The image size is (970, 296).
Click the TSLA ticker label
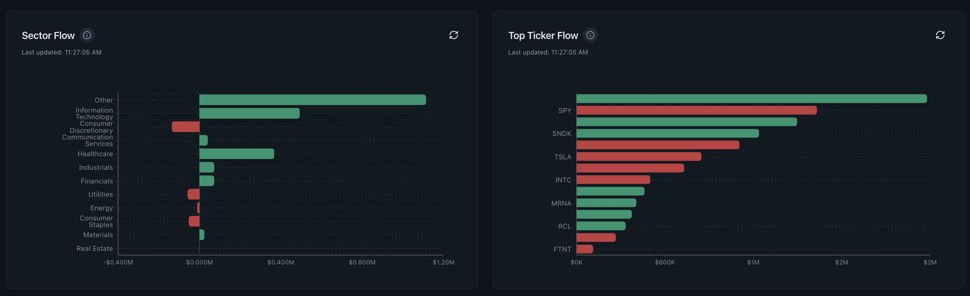[563, 157]
